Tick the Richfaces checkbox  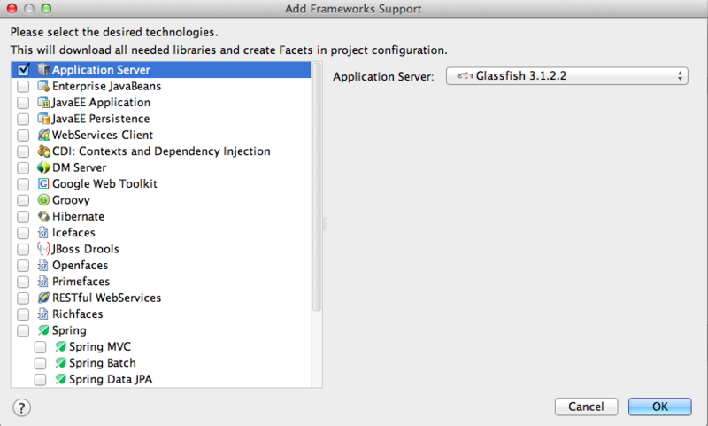tap(23, 314)
